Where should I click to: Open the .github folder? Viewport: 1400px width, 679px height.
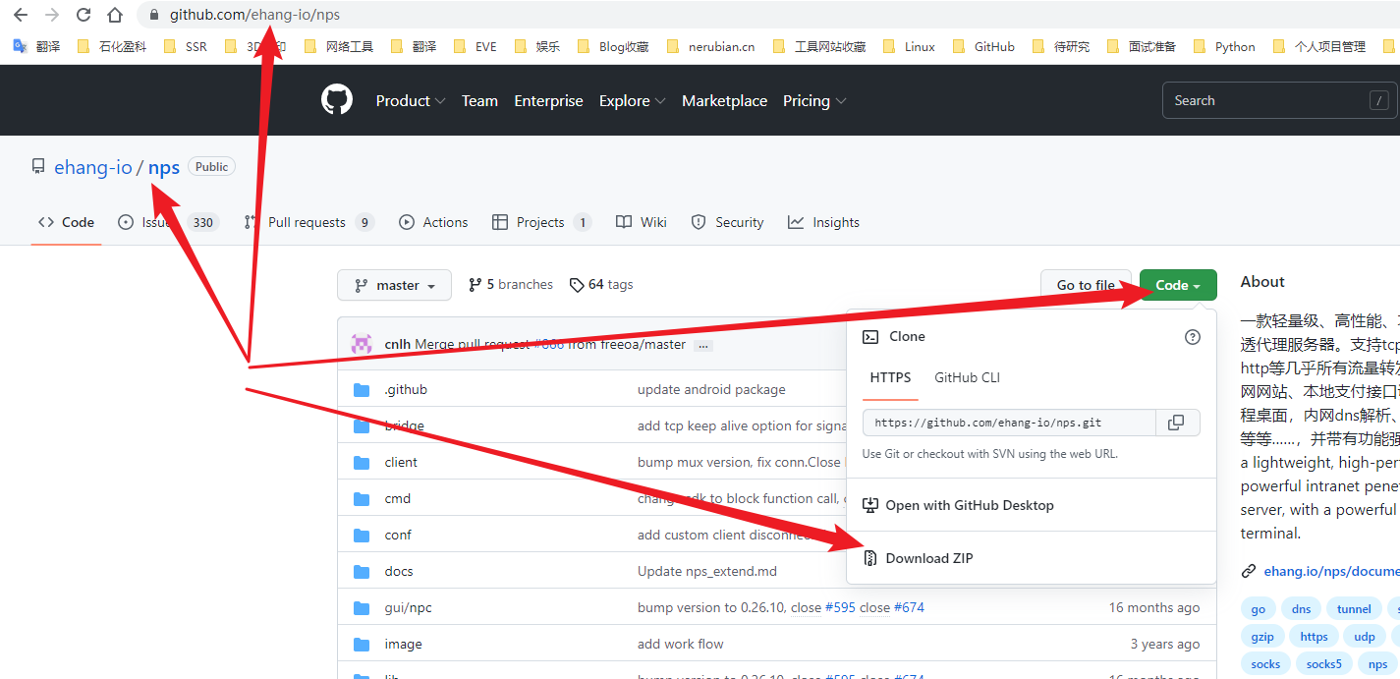[x=406, y=389]
